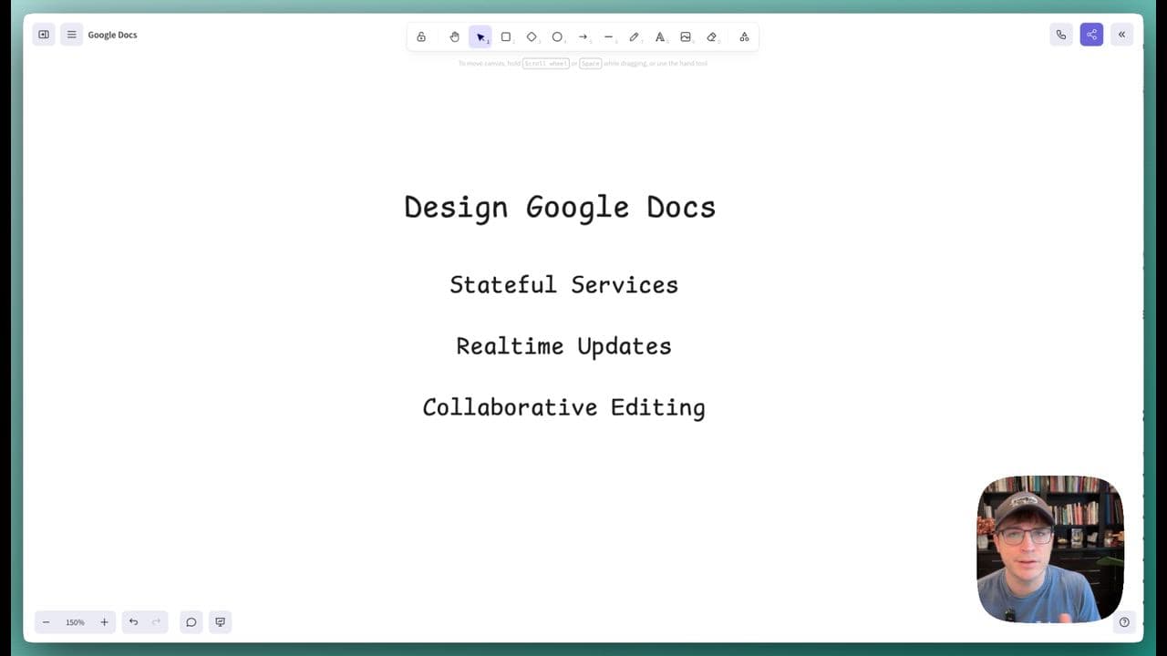Open the hamburger main menu
The height and width of the screenshot is (656, 1167).
coord(71,35)
